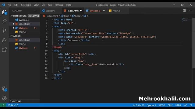
Task: Open Run and Debug view
Action: tap(4, 40)
